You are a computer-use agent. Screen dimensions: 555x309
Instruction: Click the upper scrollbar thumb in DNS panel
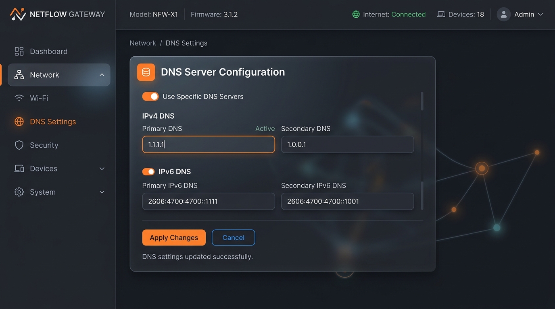click(422, 101)
